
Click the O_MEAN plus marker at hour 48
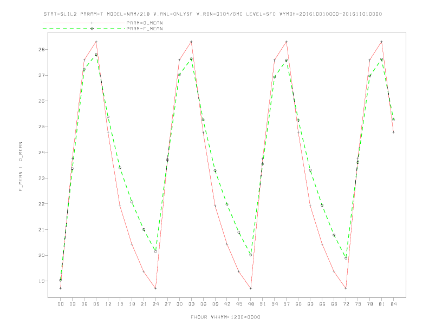tap(251, 288)
